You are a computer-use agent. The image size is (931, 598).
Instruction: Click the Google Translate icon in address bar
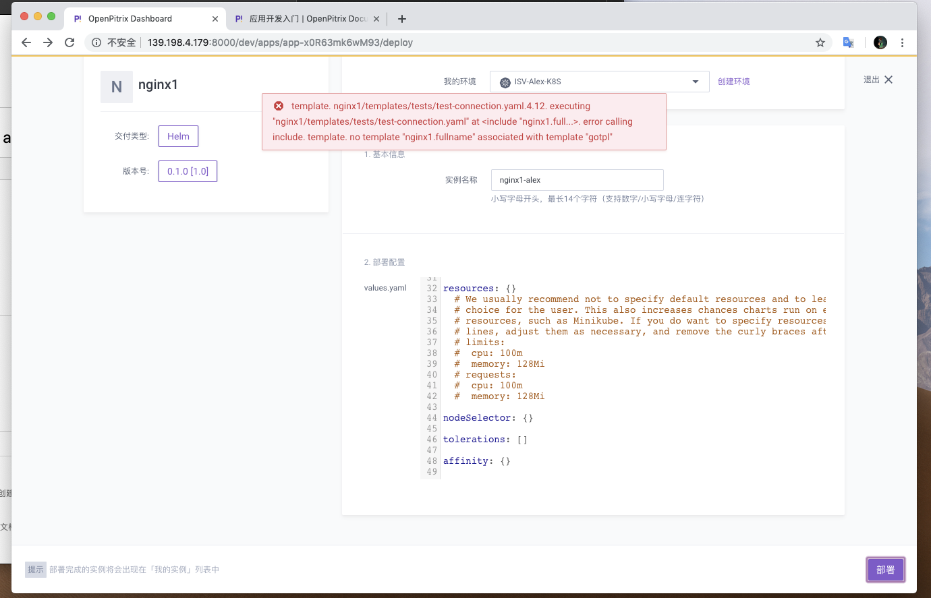click(848, 42)
